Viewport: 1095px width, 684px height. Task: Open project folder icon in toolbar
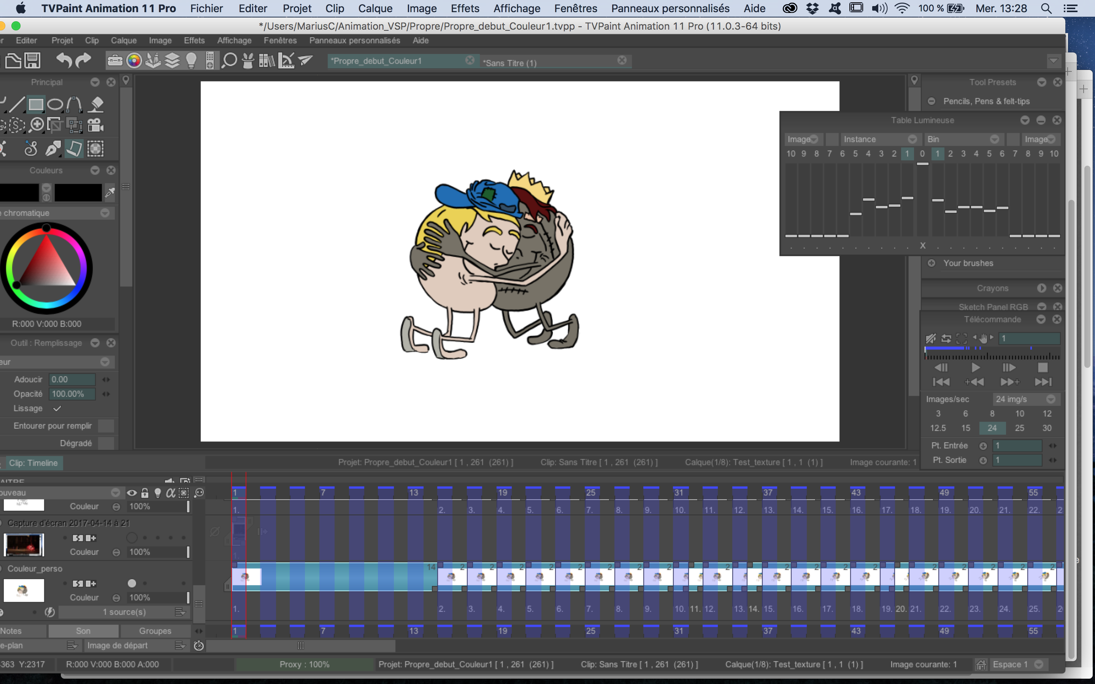13,60
